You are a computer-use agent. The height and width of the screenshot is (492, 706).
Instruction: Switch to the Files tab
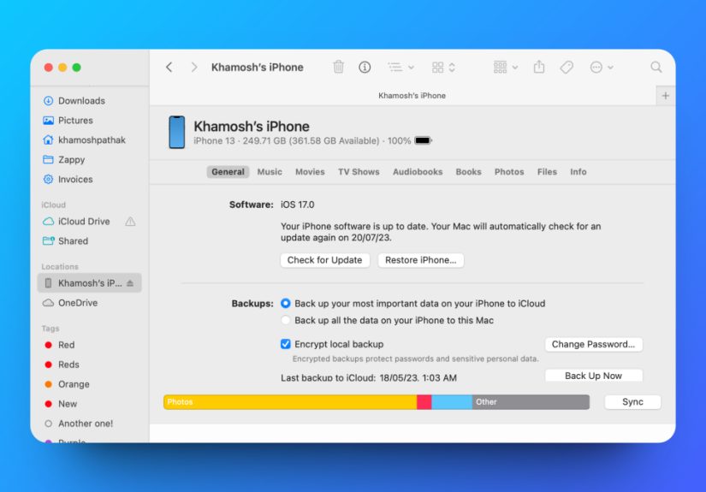click(547, 172)
